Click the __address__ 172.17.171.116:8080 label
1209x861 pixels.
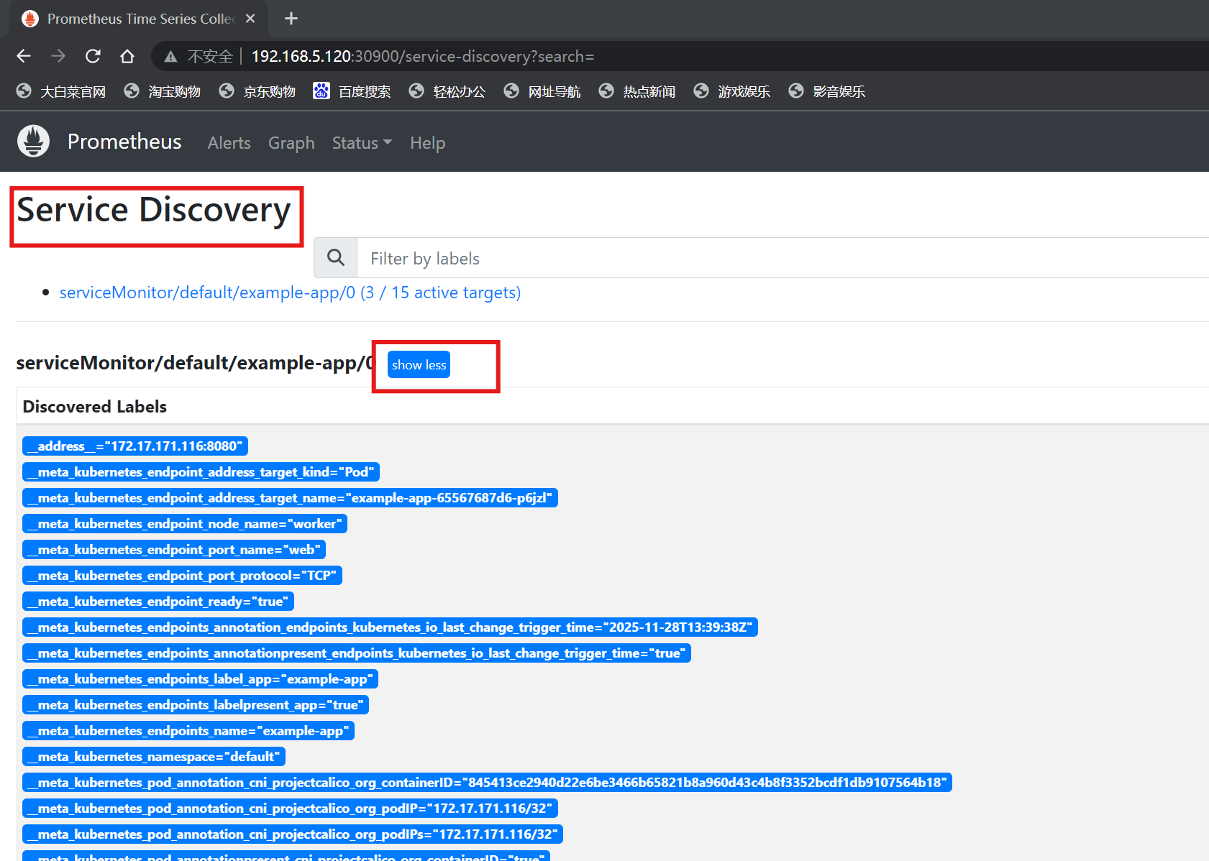point(135,446)
